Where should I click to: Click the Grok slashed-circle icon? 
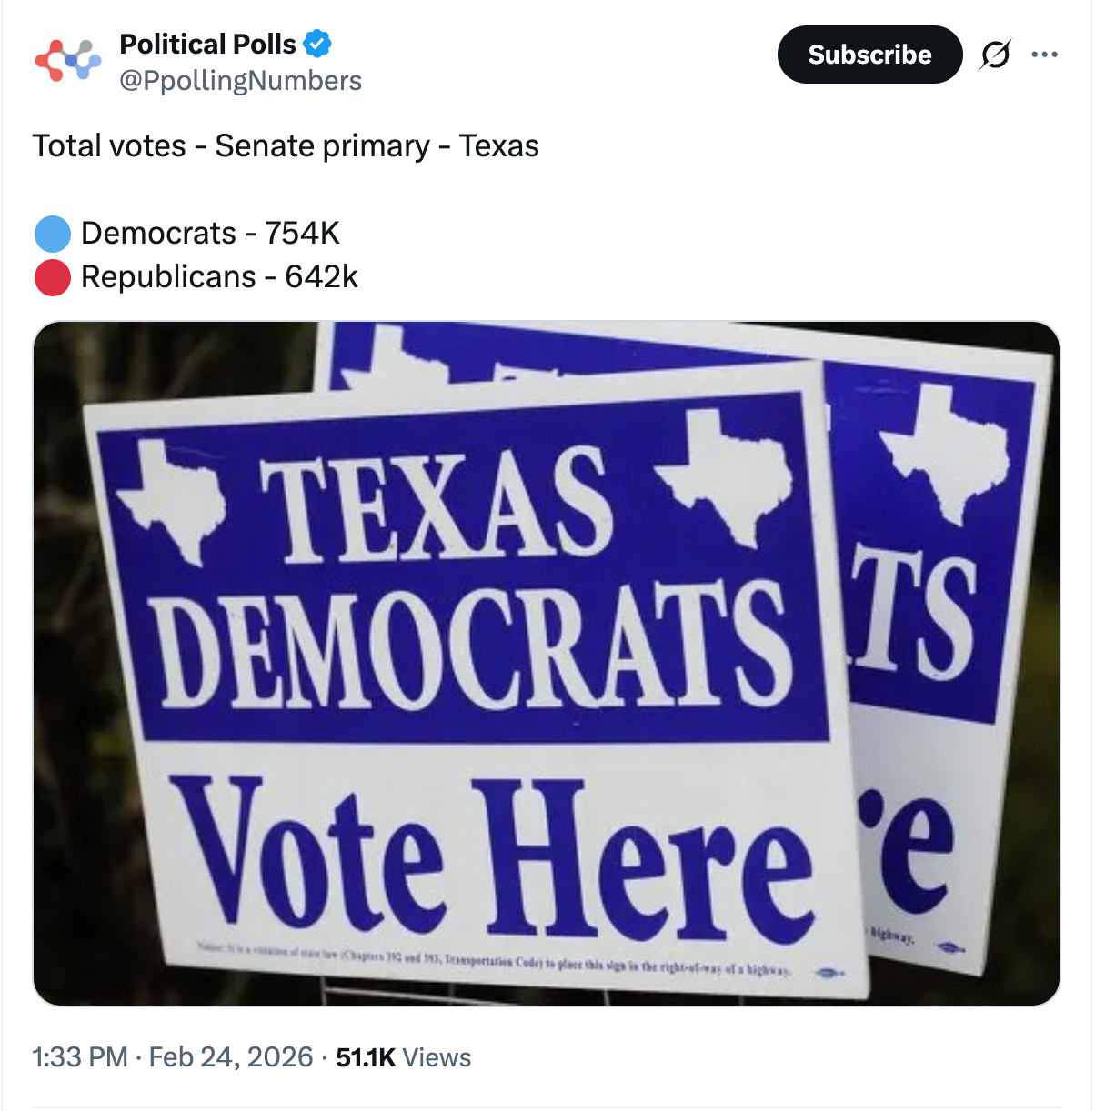995,55
